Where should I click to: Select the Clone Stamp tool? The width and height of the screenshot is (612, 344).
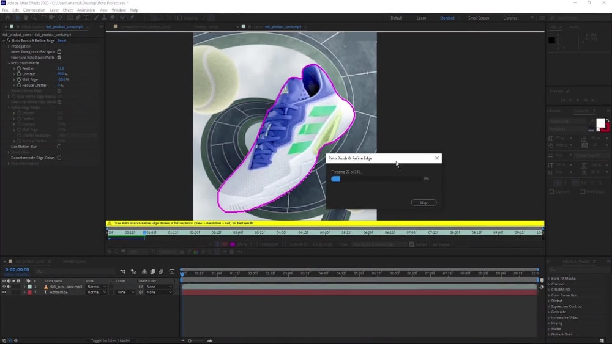pyautogui.click(x=104, y=18)
